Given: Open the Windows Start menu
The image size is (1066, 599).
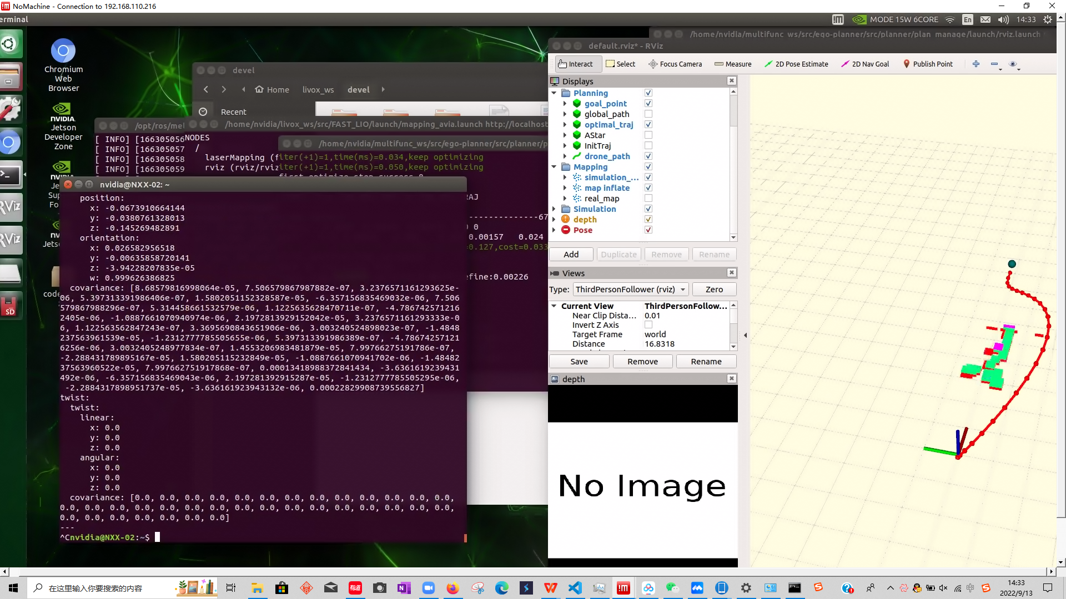Looking at the screenshot, I should 13,588.
